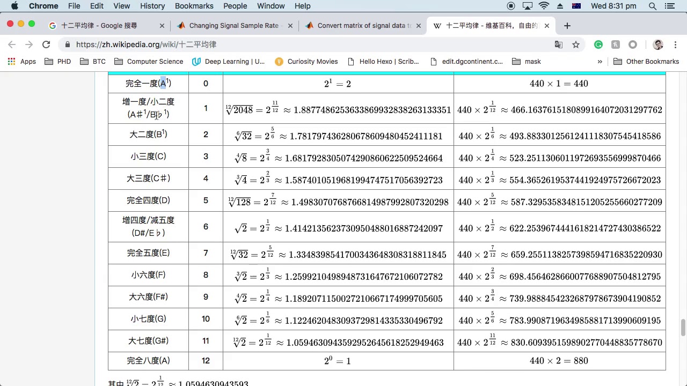The height and width of the screenshot is (386, 687).
Task: Open the Apps shortcut in bookmarks bar
Action: pos(22,62)
